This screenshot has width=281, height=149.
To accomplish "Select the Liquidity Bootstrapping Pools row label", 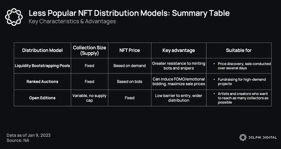I will point(42,66).
